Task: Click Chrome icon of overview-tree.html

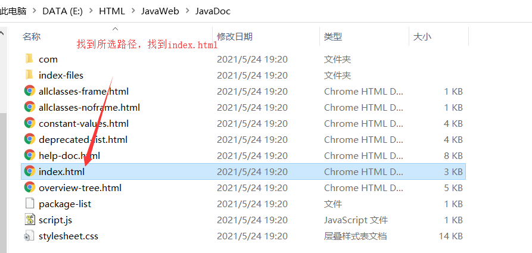Action: (30, 188)
